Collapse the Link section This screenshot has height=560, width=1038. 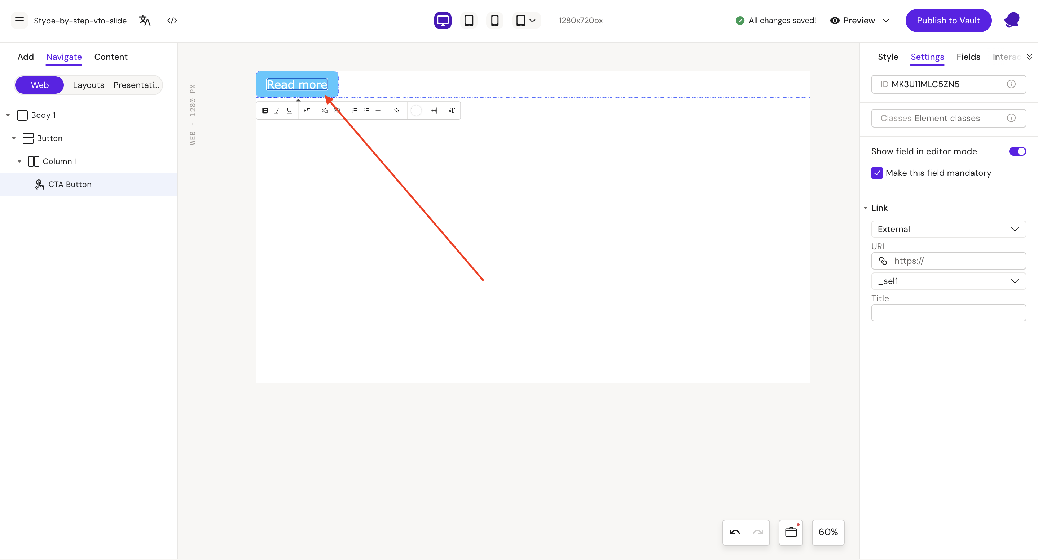pos(865,208)
